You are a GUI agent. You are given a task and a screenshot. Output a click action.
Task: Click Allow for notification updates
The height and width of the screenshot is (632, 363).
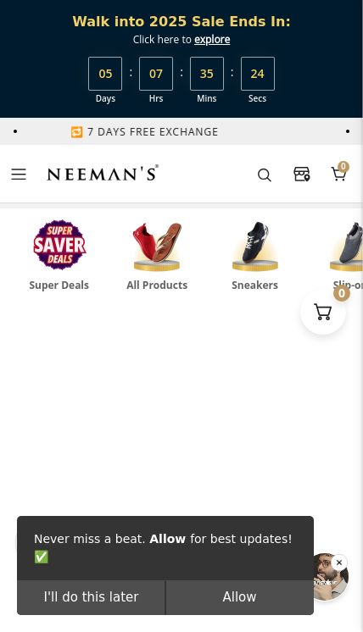pos(239,597)
